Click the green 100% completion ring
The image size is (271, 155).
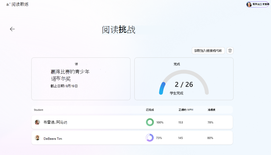[150, 122]
